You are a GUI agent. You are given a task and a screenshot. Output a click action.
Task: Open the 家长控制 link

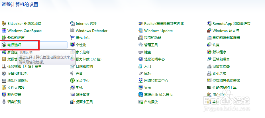click(x=82, y=52)
